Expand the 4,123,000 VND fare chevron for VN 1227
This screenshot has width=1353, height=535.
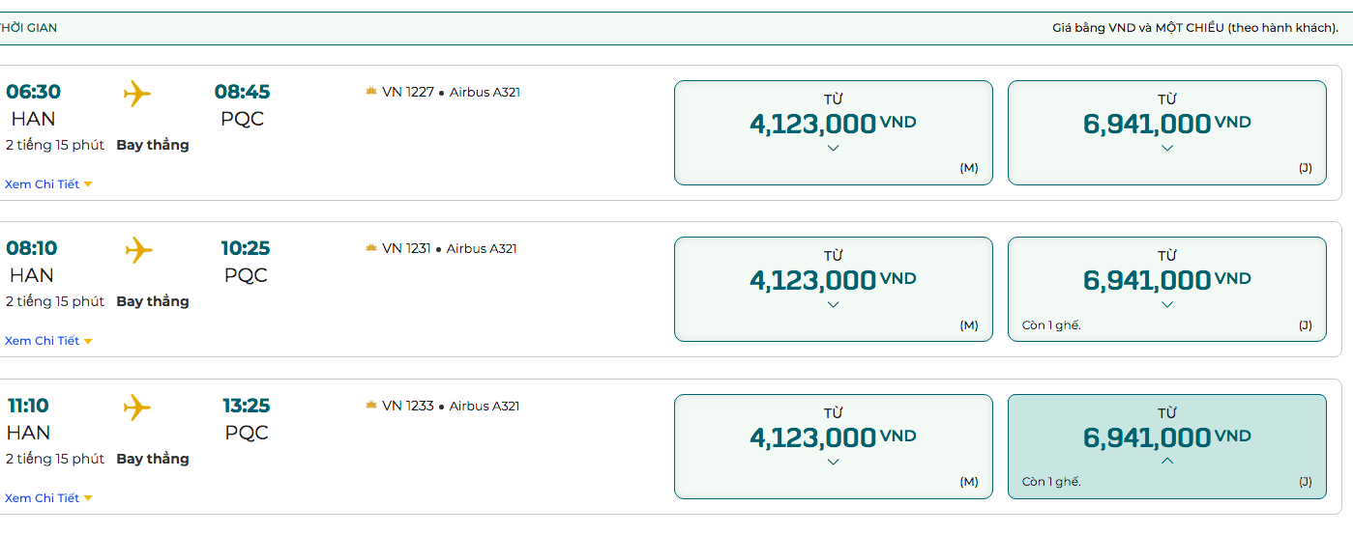(x=834, y=148)
